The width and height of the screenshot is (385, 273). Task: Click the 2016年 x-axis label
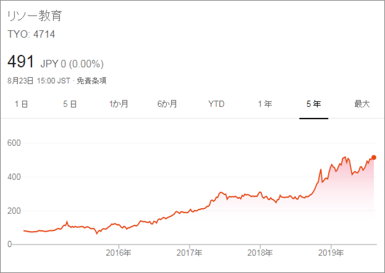point(119,253)
